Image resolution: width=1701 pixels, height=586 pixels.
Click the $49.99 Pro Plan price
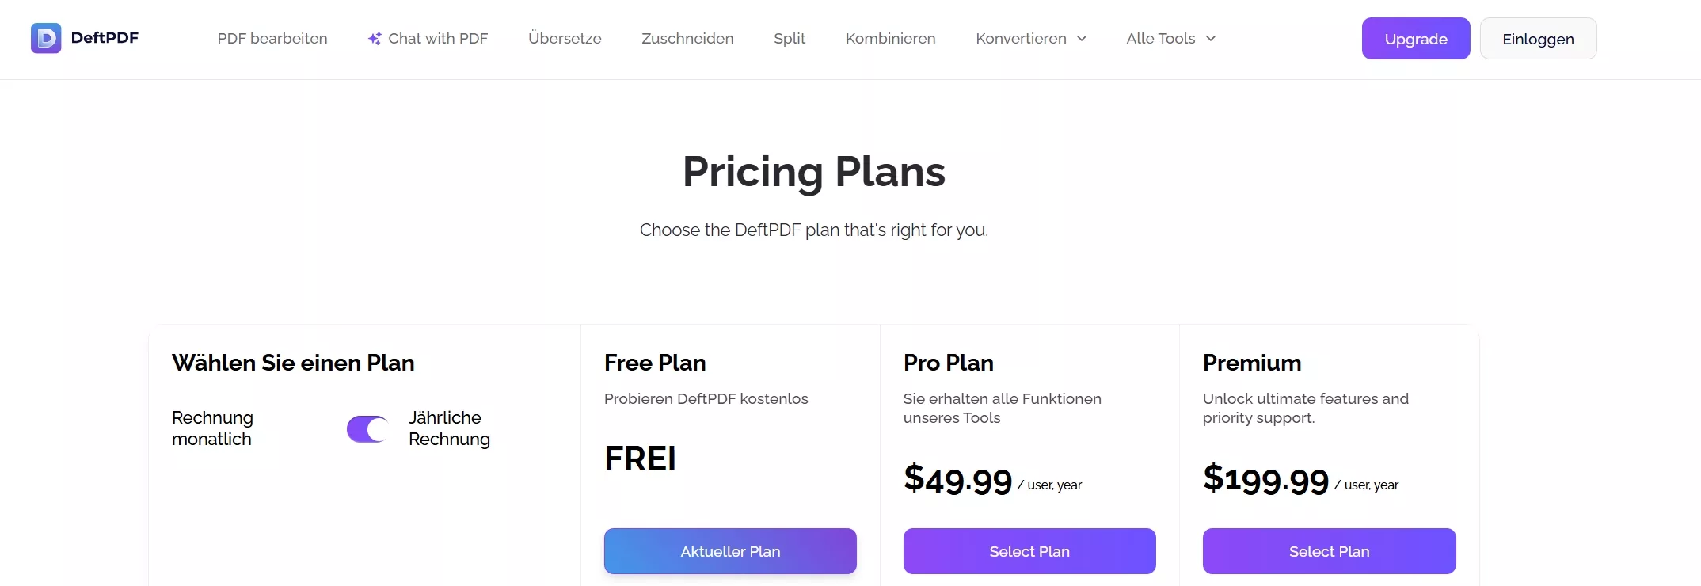[957, 479]
